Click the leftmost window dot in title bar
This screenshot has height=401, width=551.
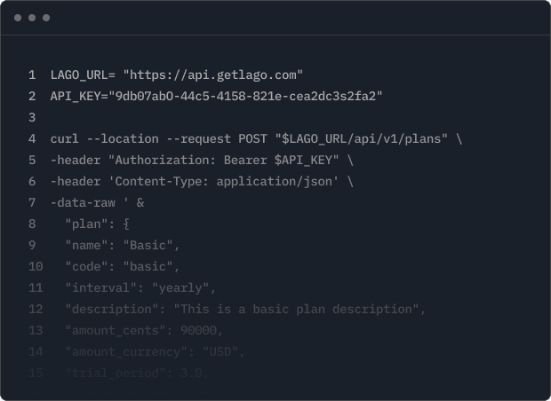(x=18, y=18)
